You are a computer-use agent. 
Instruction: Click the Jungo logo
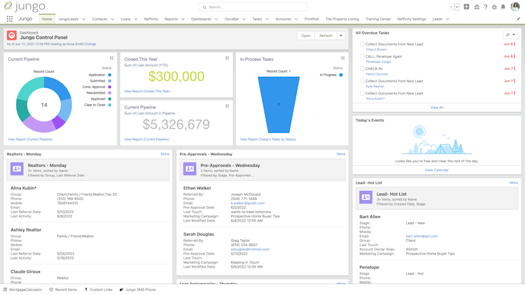[24, 6]
